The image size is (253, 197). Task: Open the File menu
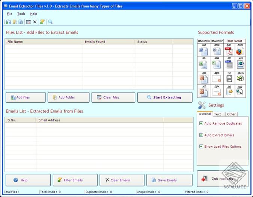[x=9, y=14]
